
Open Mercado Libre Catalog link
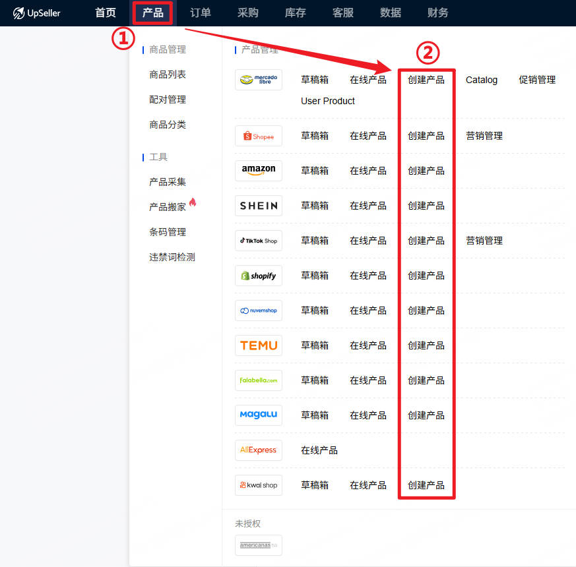482,80
